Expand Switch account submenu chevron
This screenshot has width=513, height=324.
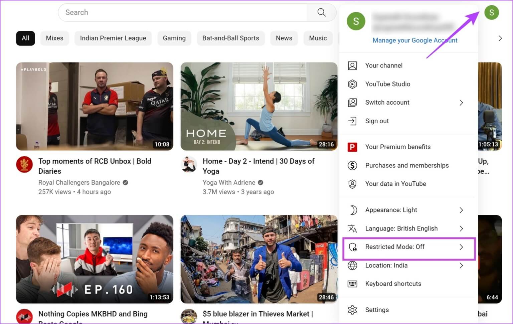click(x=461, y=103)
